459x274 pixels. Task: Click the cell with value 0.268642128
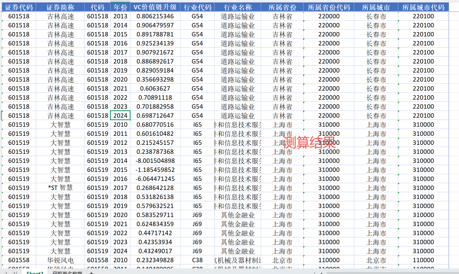pyautogui.click(x=155, y=188)
